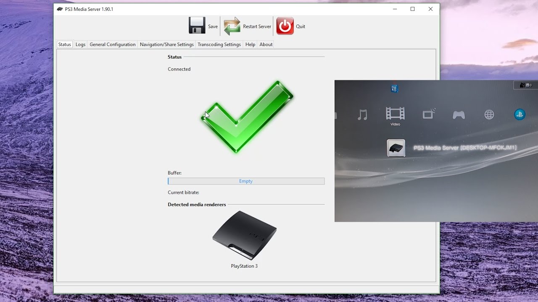
Task: Select the TV icon in XMB overlay
Action: click(x=429, y=114)
